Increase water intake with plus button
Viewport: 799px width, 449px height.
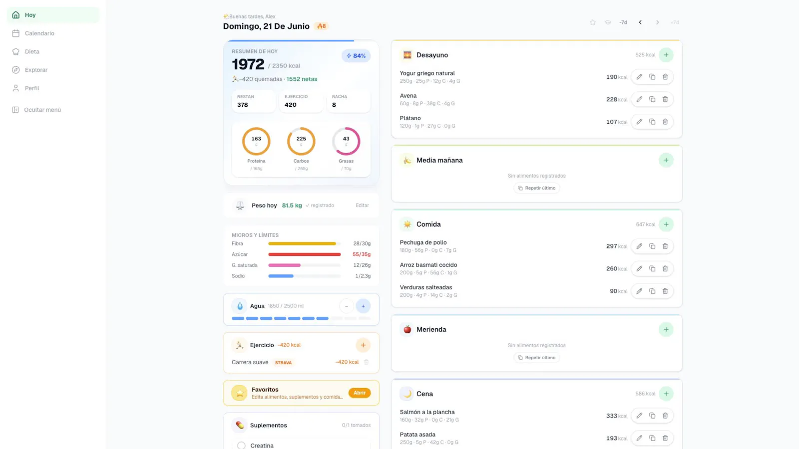tap(363, 306)
